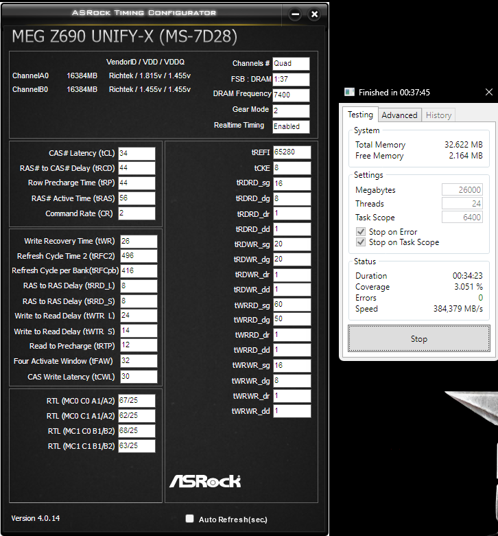Click the tRFCpb value field

point(139,271)
